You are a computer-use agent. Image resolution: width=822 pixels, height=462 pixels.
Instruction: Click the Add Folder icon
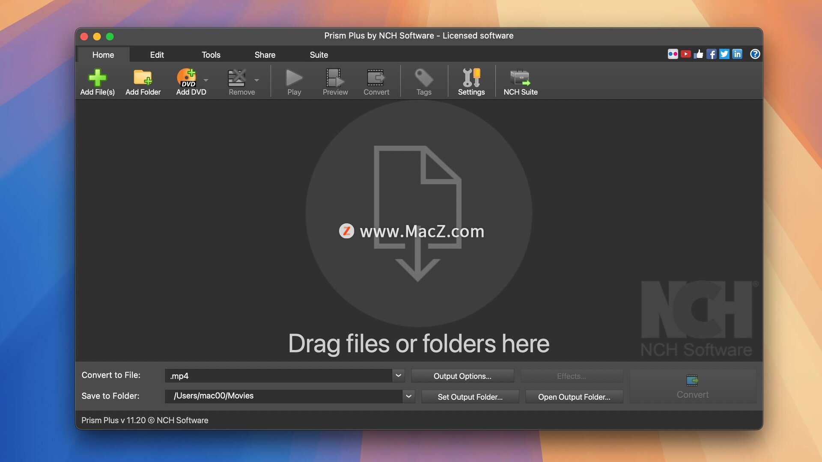point(143,77)
